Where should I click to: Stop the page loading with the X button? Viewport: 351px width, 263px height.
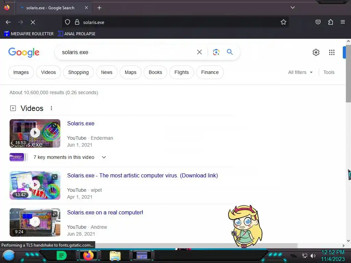(x=33, y=22)
